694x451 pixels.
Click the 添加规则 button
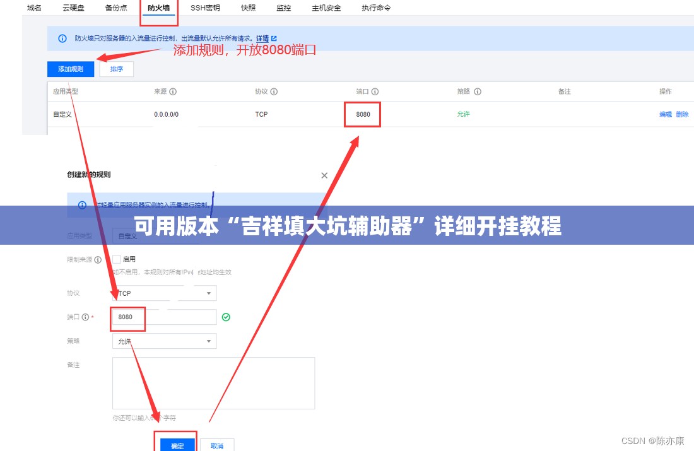click(x=71, y=69)
